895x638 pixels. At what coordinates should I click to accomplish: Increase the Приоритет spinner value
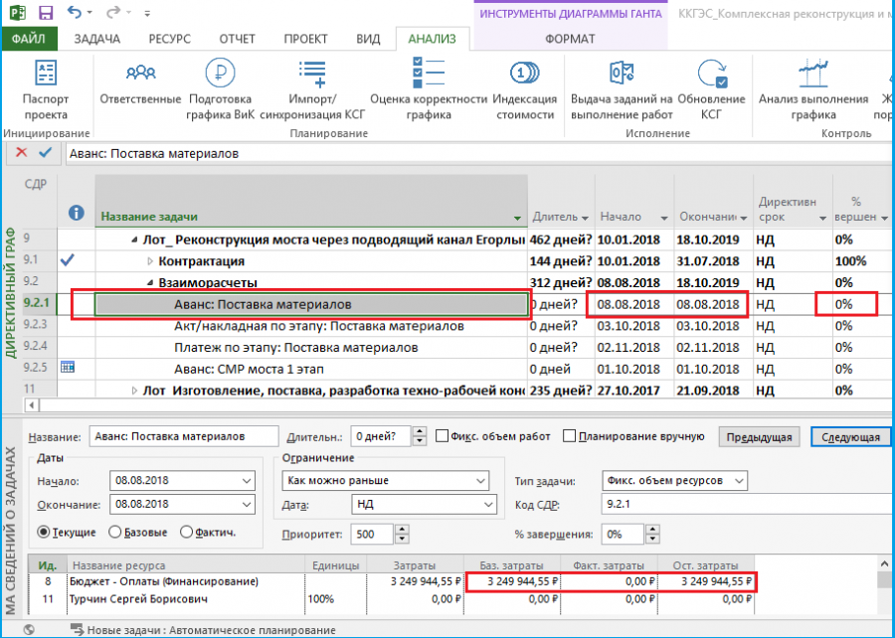point(402,530)
